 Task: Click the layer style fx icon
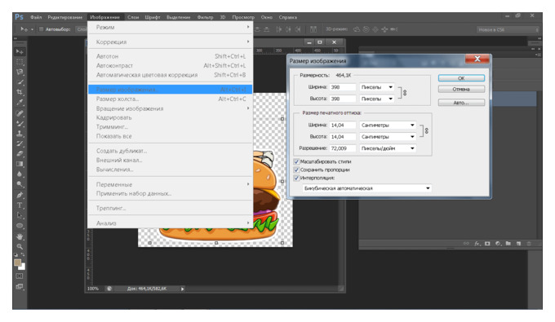coord(477,244)
